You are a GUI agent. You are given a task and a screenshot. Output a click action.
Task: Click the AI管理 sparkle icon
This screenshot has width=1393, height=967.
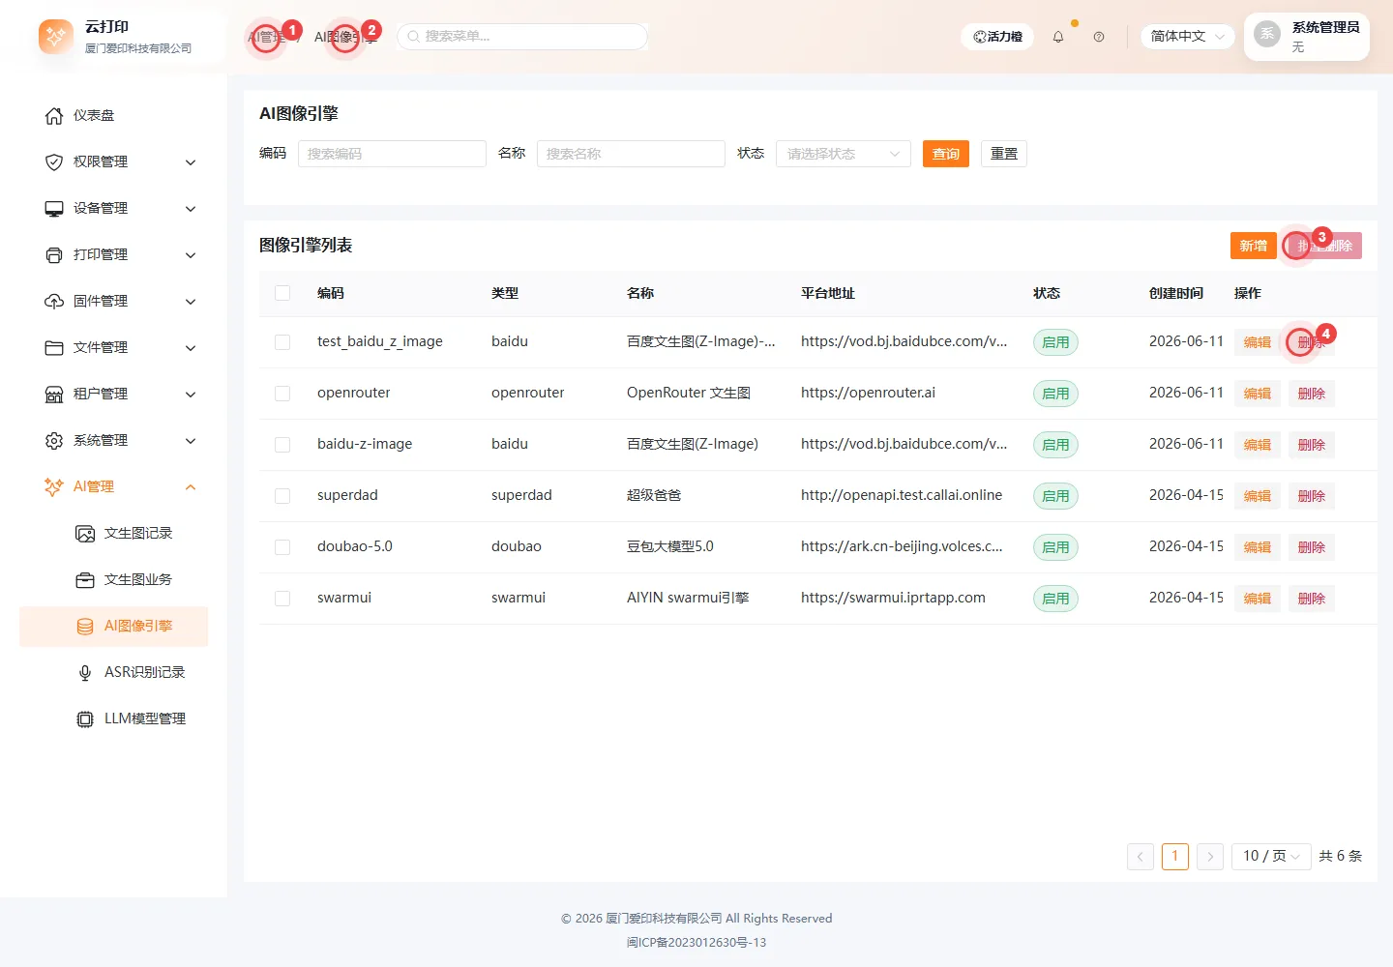(x=54, y=487)
